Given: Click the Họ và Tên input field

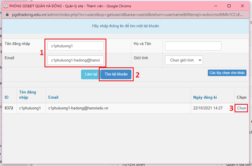Looking at the screenshot, I should pyautogui.click(x=193, y=46).
